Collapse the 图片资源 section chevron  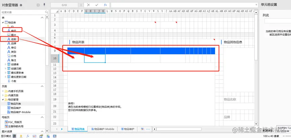(42, 131)
